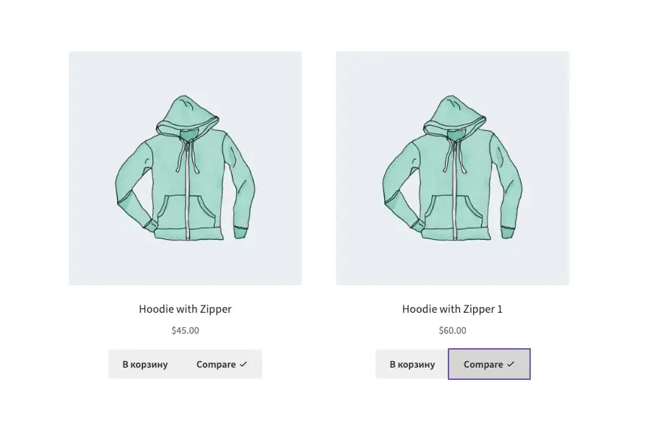Open the Hoodie with Zipper title link
Viewport: 650px width, 437px height.
(185, 309)
